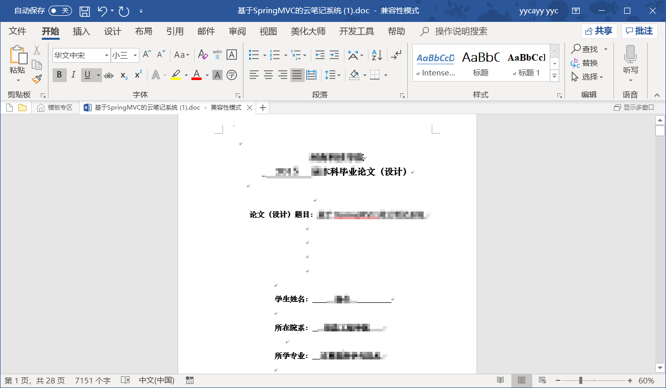Expand the styles gallery
This screenshot has width=666, height=388.
pyautogui.click(x=555, y=76)
